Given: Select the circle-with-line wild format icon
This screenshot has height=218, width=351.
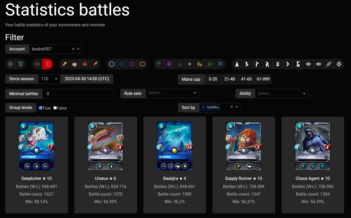Looking at the screenshot, I should click(38, 64).
